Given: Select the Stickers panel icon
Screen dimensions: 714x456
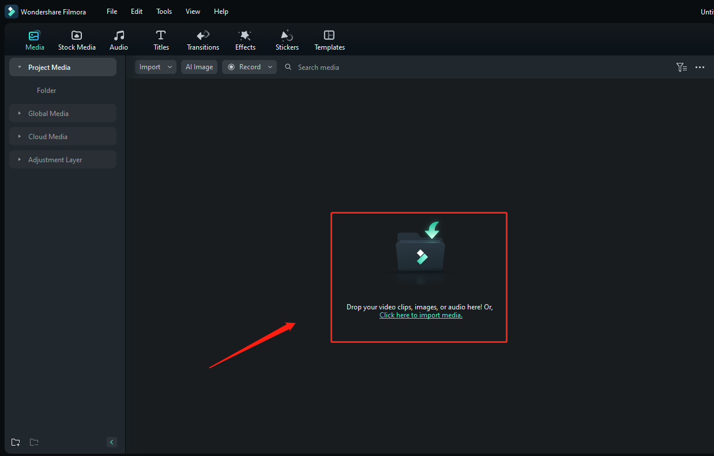Looking at the screenshot, I should 287,39.
